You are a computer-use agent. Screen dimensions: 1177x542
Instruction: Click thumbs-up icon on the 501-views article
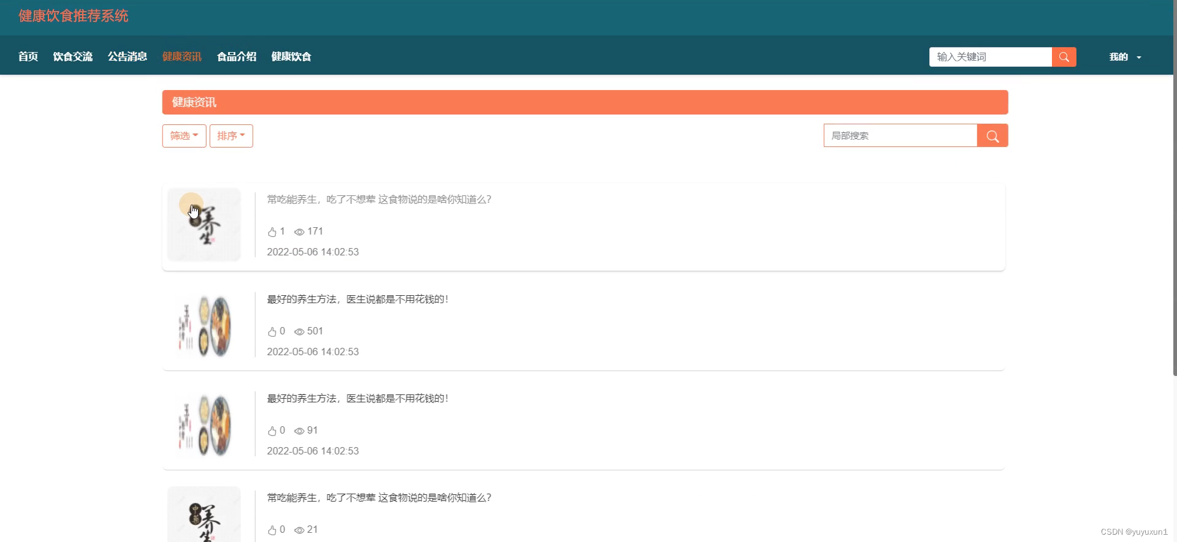tap(272, 332)
